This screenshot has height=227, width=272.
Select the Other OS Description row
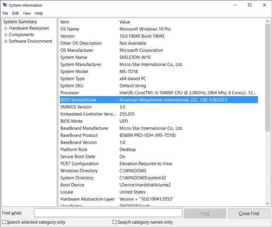(x=159, y=43)
